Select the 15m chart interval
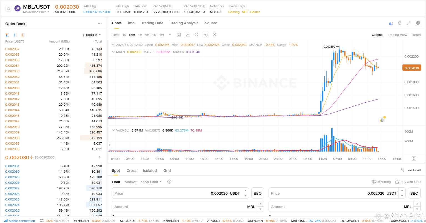This screenshot has width=426, height=223. (132, 35)
